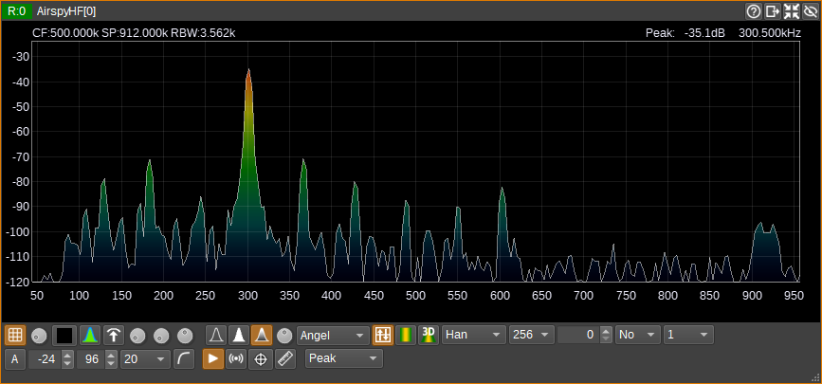Click the black color swatch box

tap(65, 335)
